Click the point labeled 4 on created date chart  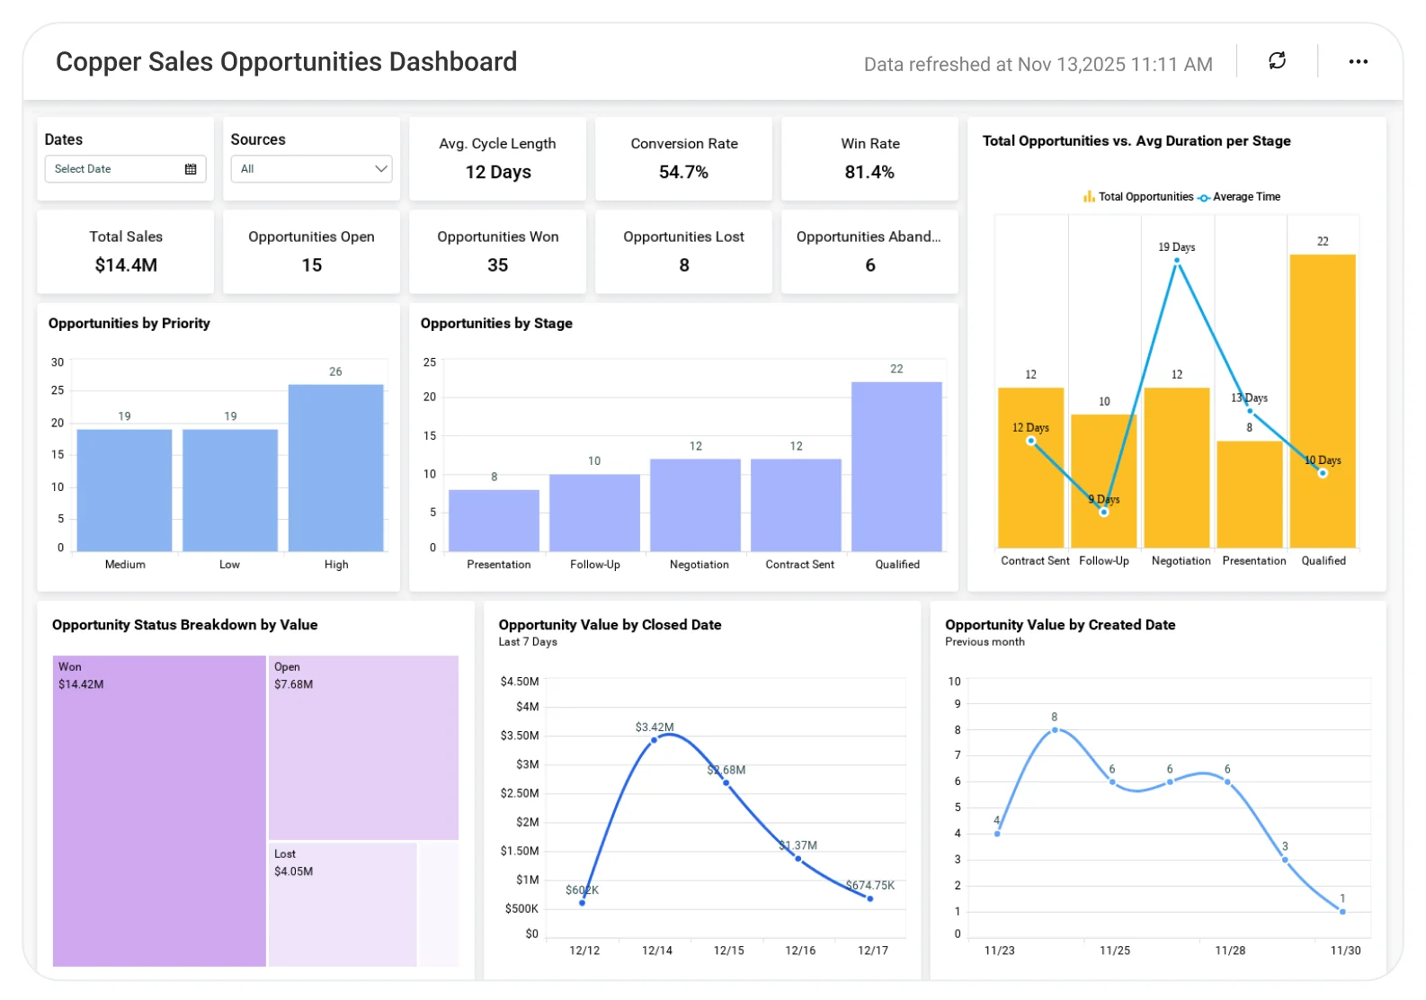click(997, 834)
